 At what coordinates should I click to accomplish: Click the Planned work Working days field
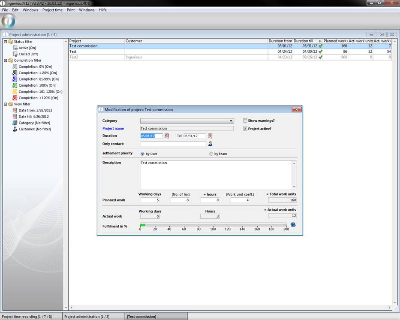(150, 200)
